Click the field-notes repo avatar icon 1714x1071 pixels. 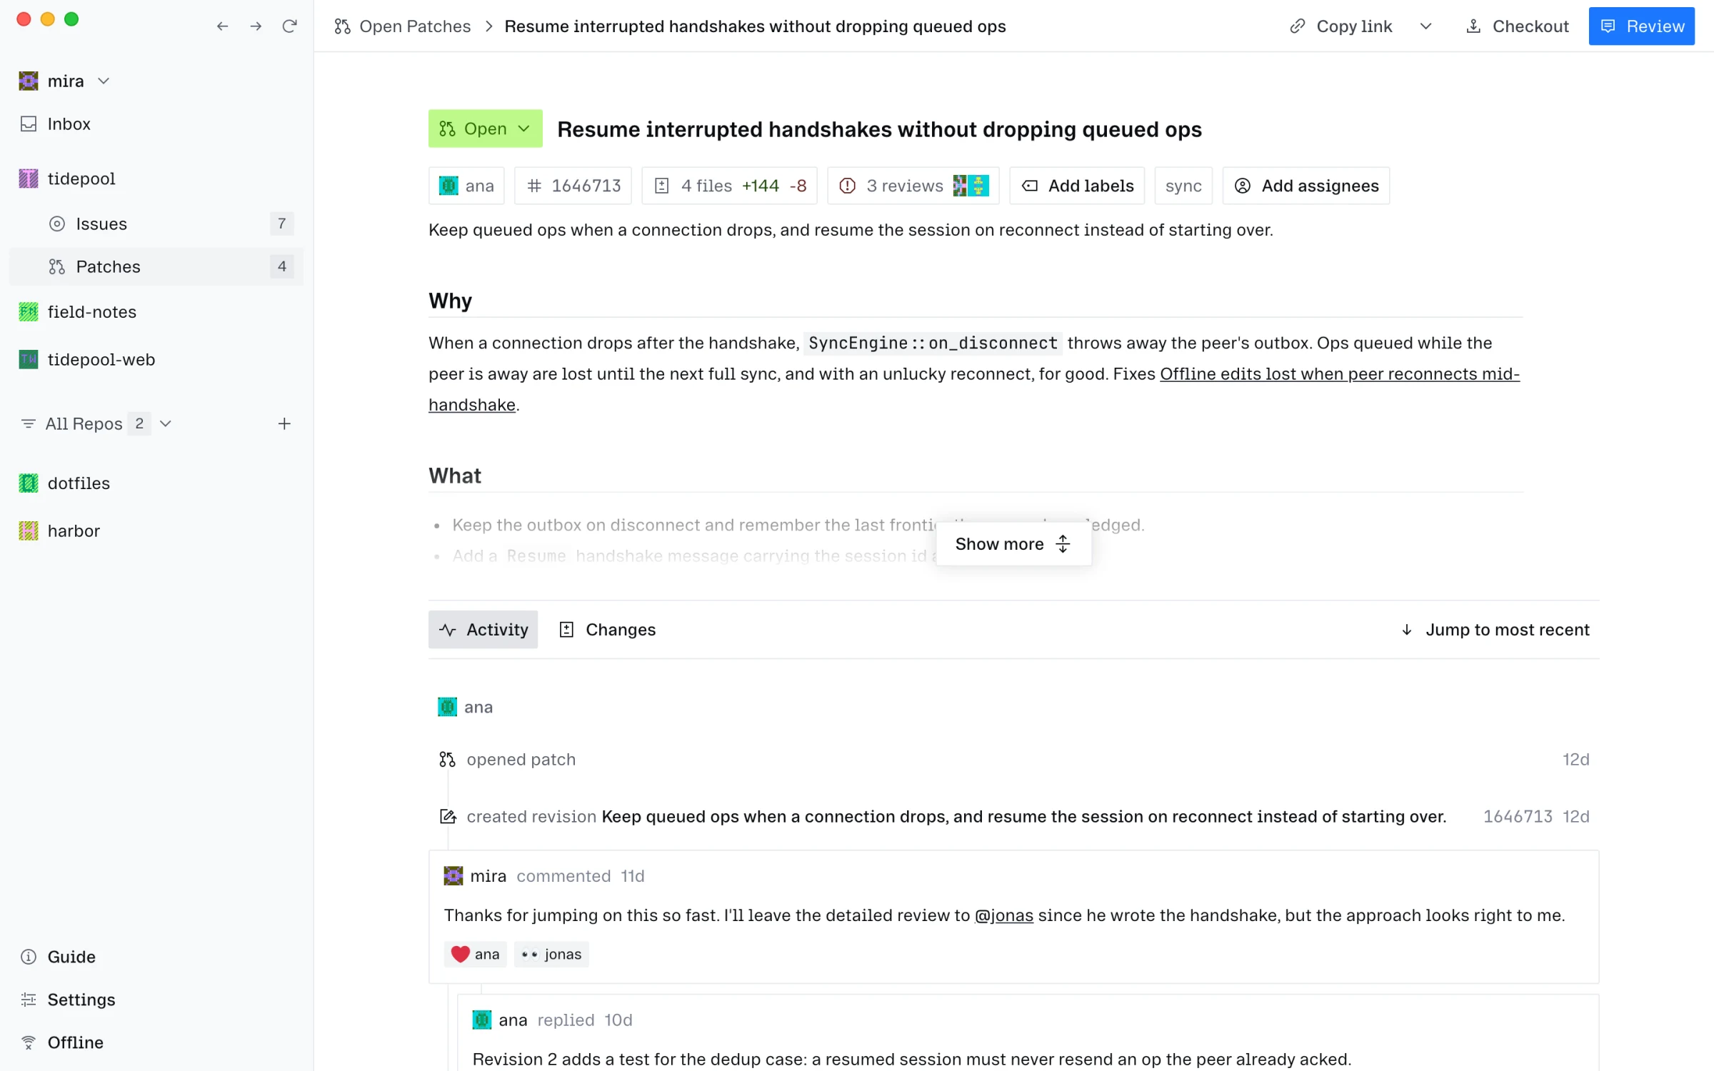[x=29, y=312]
